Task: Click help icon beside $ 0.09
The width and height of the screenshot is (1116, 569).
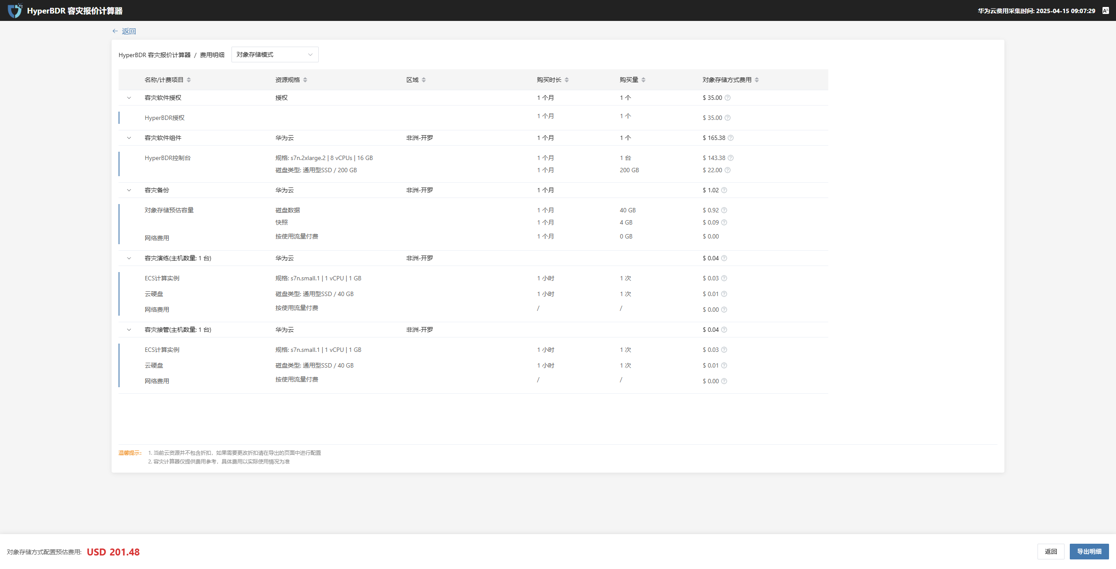Action: [724, 222]
